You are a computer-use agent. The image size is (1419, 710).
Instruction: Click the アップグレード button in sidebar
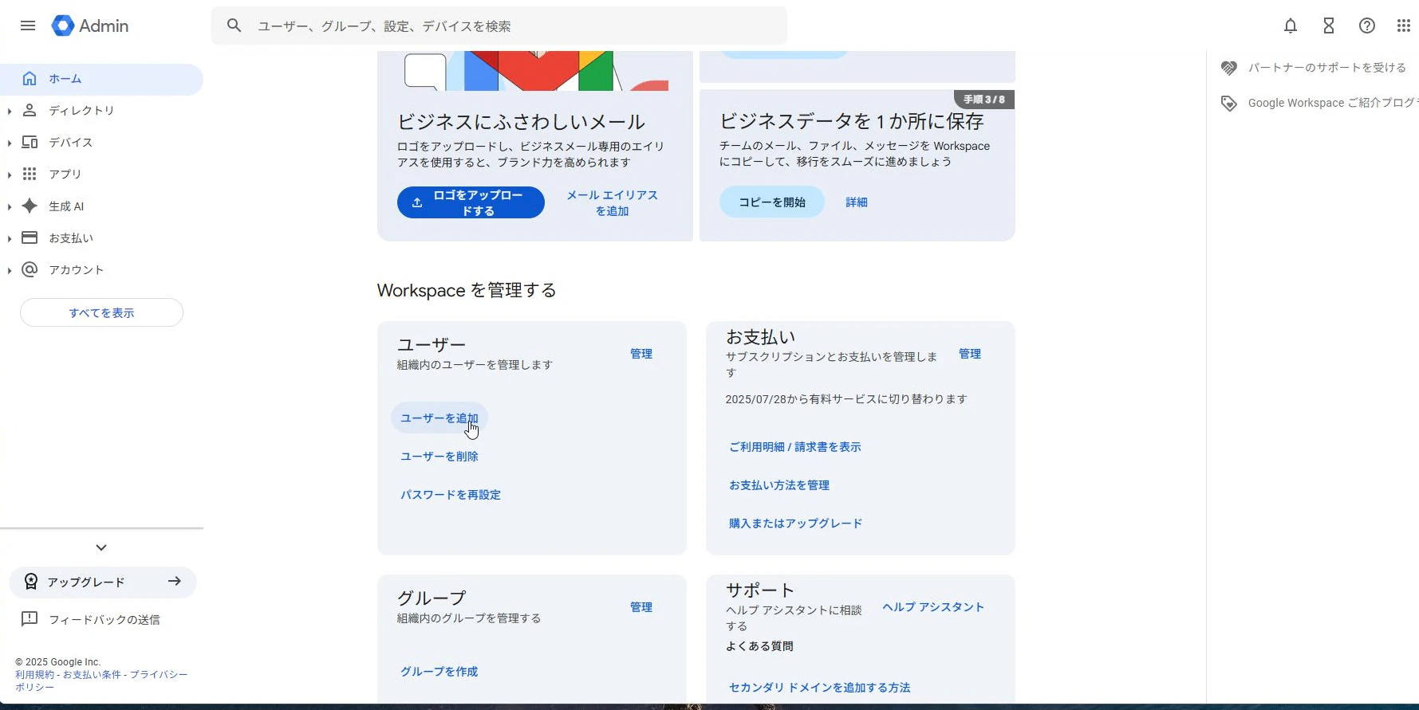click(103, 582)
